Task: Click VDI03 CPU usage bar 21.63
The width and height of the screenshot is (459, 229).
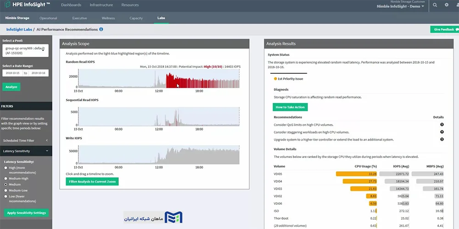Action: click(364, 189)
